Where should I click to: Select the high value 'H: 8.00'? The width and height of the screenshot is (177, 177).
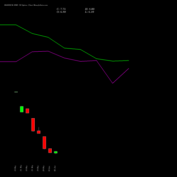[90, 9]
